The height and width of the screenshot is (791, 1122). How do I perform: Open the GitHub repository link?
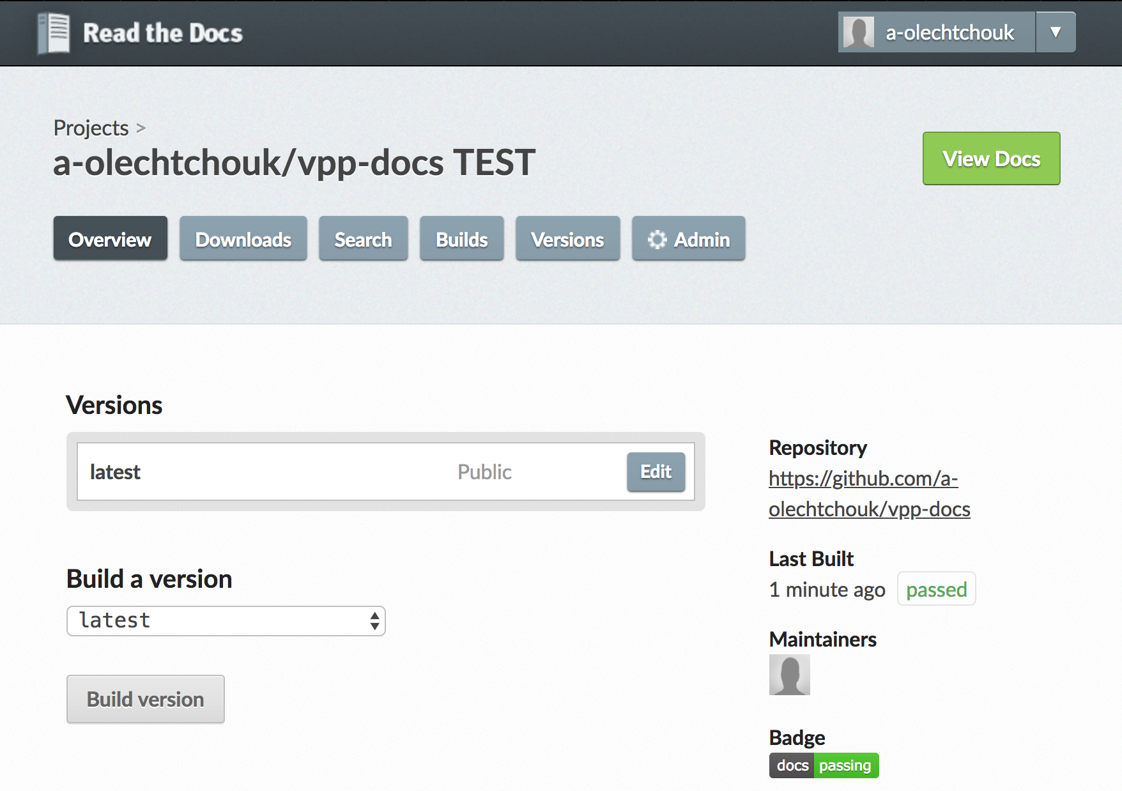[x=869, y=494]
